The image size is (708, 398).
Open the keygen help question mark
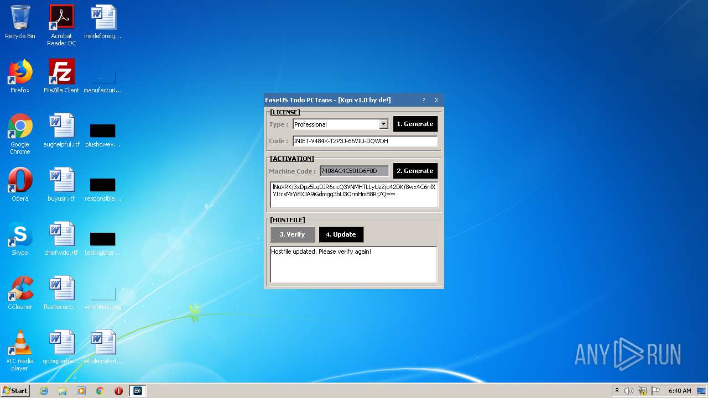pyautogui.click(x=424, y=100)
